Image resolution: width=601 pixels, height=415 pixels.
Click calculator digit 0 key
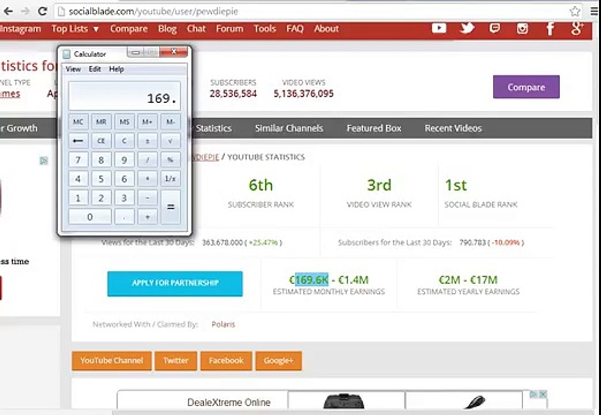click(90, 217)
